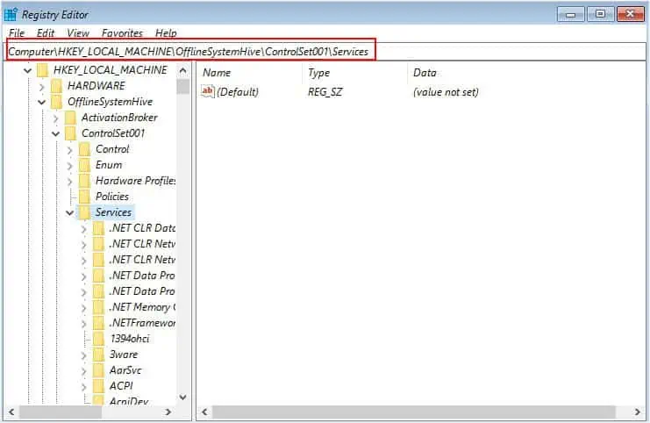The width and height of the screenshot is (650, 423).
Task: Expand the Control key
Action: pyautogui.click(x=69, y=150)
